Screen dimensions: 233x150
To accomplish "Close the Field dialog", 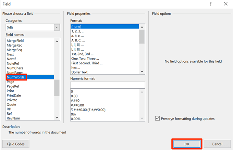I will click(225, 4).
